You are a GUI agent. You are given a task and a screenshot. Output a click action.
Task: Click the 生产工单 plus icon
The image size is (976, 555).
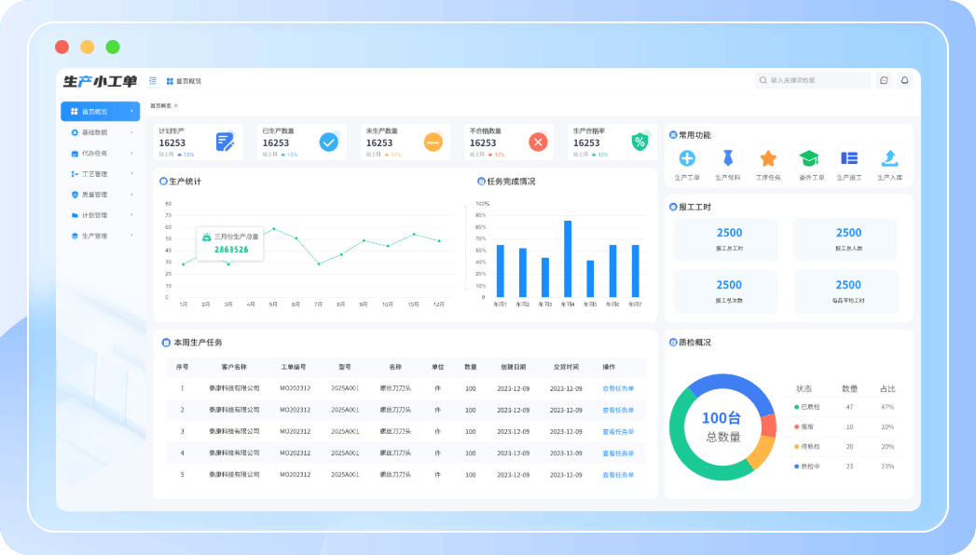tap(687, 158)
